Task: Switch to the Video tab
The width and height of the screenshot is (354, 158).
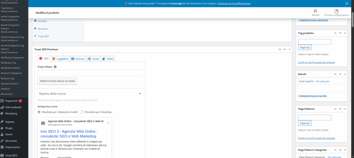Action: 108,59
